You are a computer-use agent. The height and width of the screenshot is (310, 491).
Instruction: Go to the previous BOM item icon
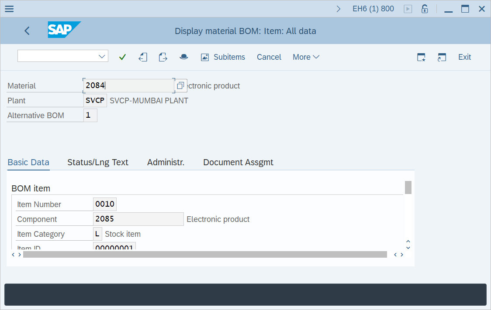(143, 57)
